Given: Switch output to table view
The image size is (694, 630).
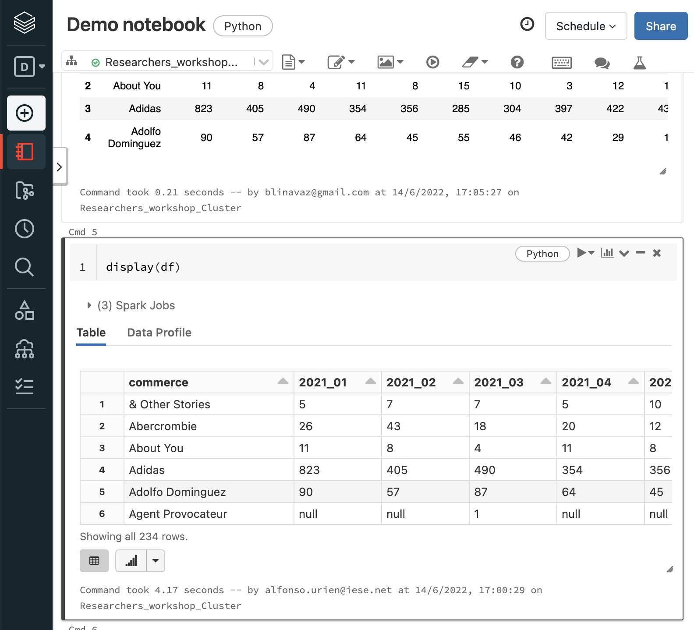Looking at the screenshot, I should tap(94, 561).
